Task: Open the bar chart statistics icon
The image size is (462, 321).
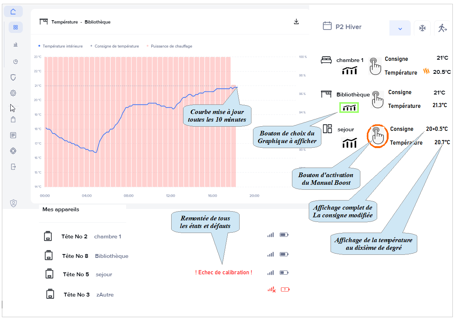Action: [x=16, y=45]
